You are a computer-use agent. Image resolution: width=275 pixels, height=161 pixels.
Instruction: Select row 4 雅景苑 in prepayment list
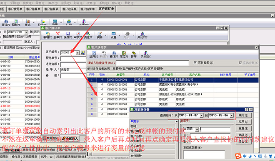click(172, 94)
